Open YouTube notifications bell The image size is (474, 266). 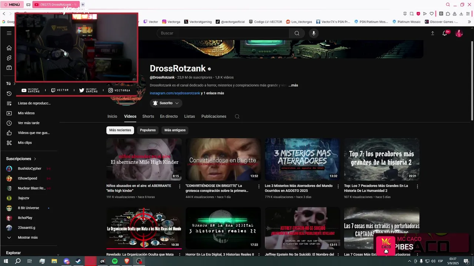tap(445, 33)
